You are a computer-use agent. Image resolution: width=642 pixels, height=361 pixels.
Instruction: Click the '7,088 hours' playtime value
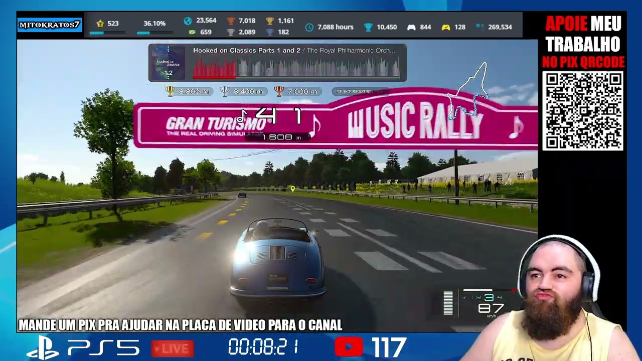click(336, 27)
